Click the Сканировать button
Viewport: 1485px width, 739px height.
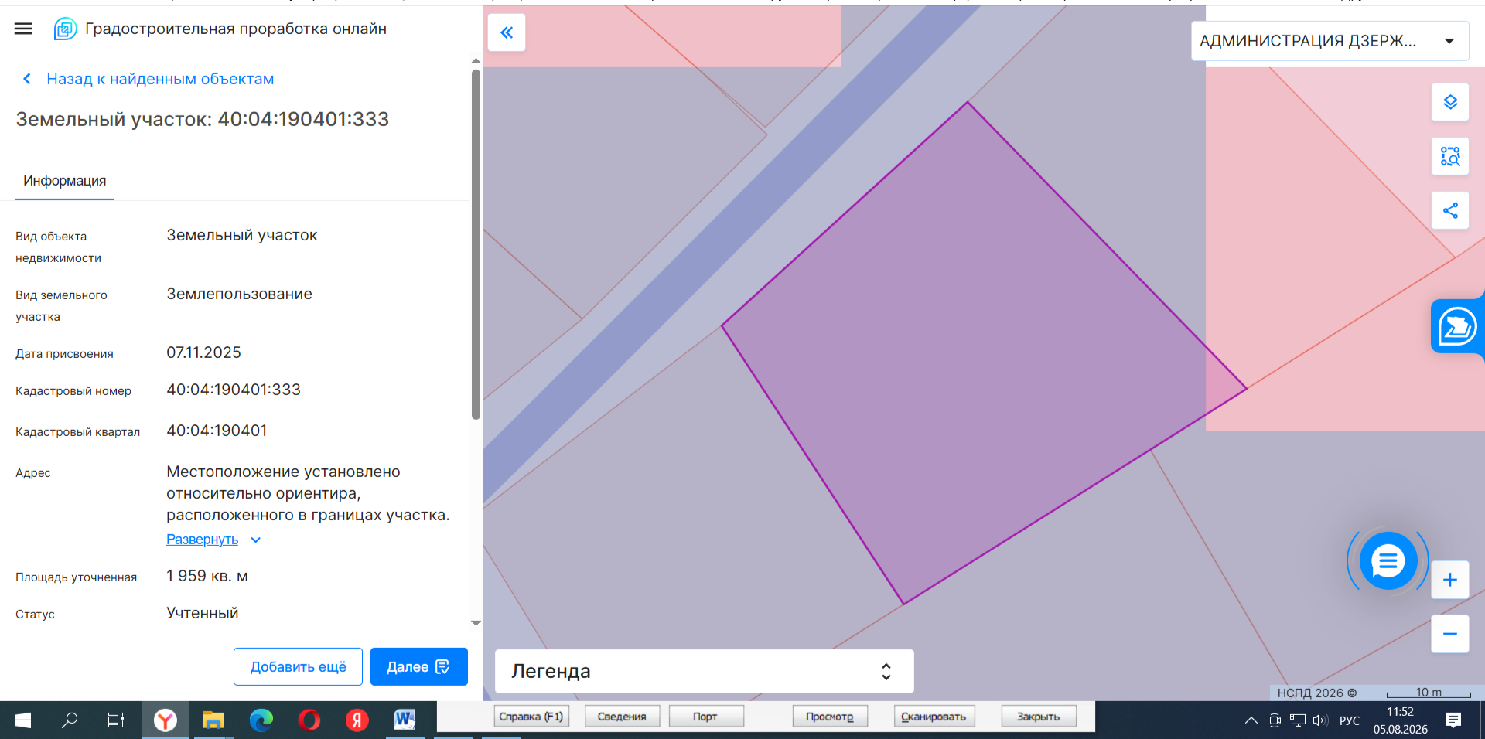(x=934, y=717)
